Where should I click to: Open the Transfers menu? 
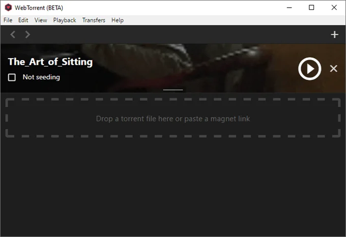pyautogui.click(x=94, y=20)
